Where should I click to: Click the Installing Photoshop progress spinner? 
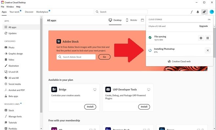tap(150, 51)
